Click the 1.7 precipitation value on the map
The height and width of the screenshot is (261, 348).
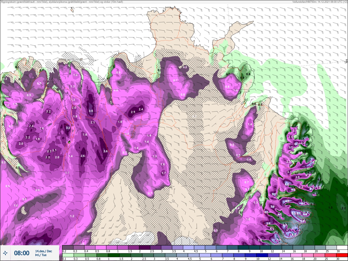coord(163,173)
